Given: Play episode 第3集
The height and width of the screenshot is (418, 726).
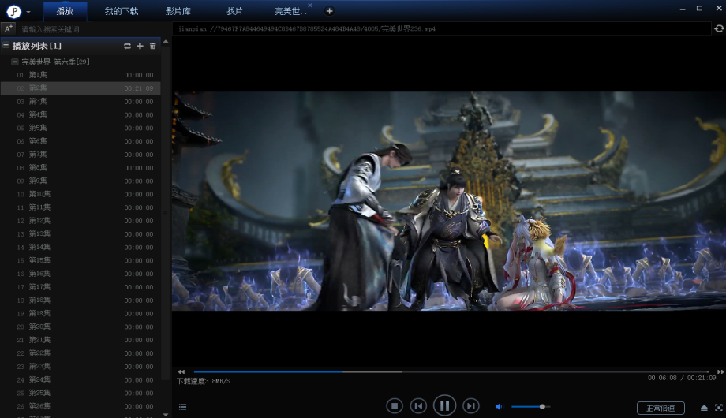Looking at the screenshot, I should 80,102.
